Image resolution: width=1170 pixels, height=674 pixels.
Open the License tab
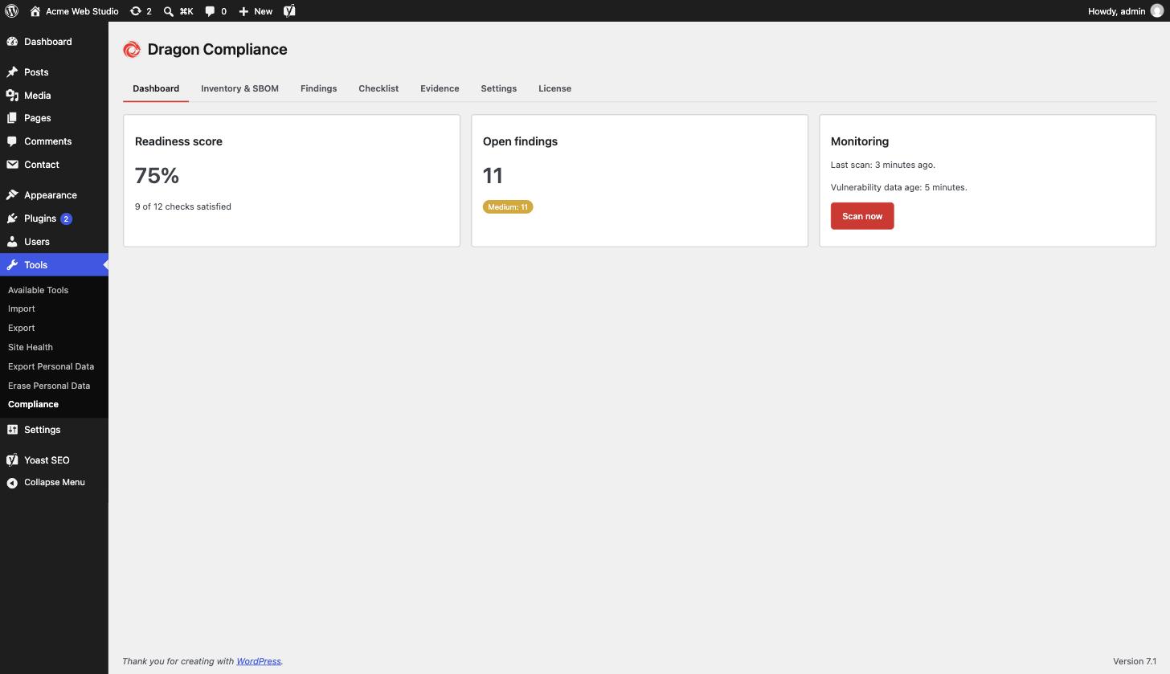point(554,88)
